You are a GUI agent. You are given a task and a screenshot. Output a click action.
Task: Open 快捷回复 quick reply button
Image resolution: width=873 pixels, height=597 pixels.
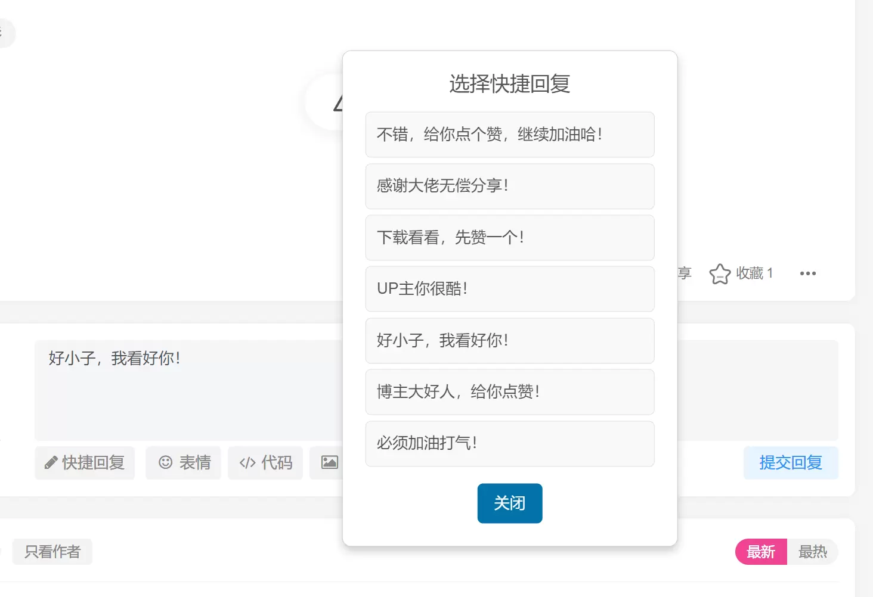(85, 463)
